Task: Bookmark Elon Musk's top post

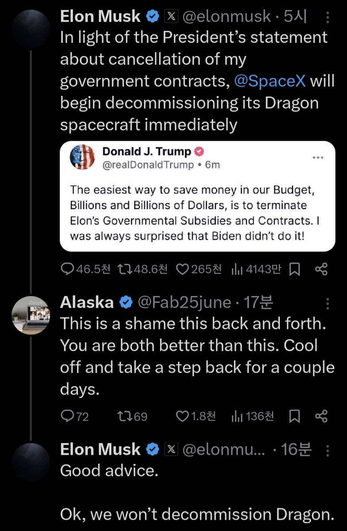Action: pos(294,269)
